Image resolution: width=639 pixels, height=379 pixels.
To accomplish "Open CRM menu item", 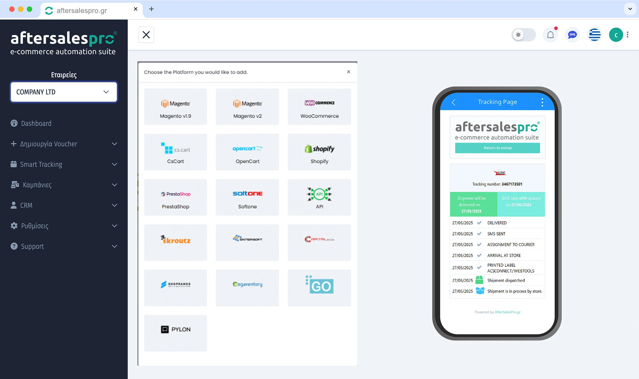I will (64, 205).
